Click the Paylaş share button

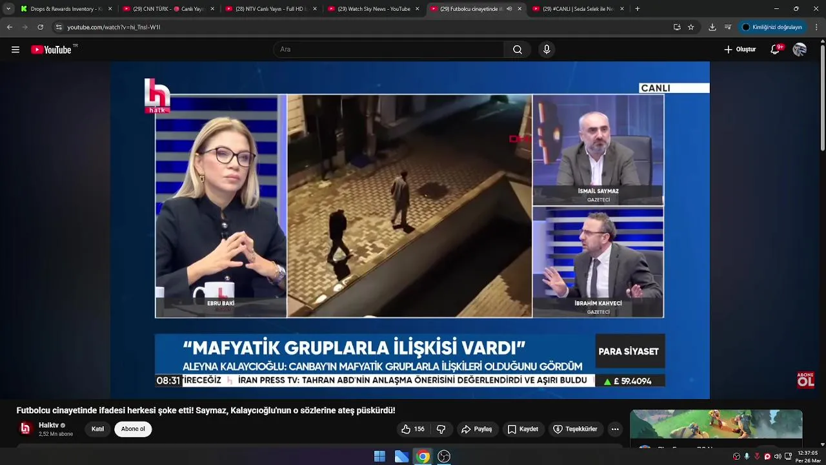point(476,429)
